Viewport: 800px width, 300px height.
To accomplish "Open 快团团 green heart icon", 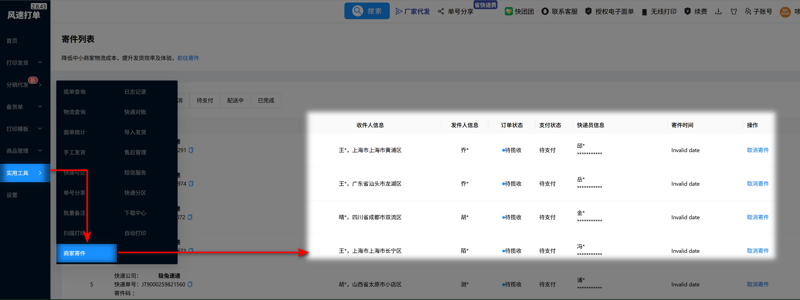I will point(508,12).
